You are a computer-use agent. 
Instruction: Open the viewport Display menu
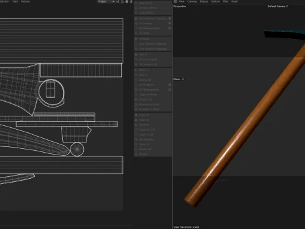pos(204,1)
